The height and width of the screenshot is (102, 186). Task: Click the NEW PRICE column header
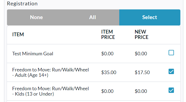[x=142, y=35]
